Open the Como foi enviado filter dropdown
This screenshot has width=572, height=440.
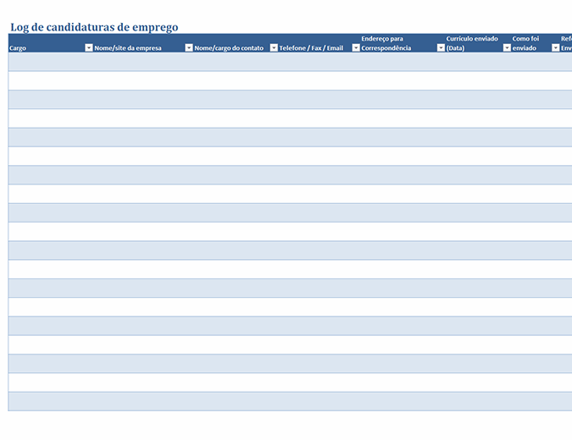tap(556, 48)
